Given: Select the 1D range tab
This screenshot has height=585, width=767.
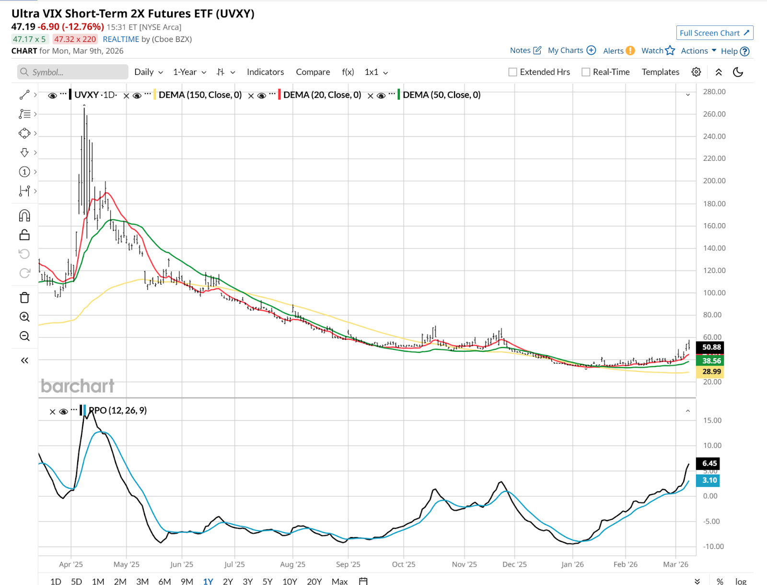Looking at the screenshot, I should (56, 581).
